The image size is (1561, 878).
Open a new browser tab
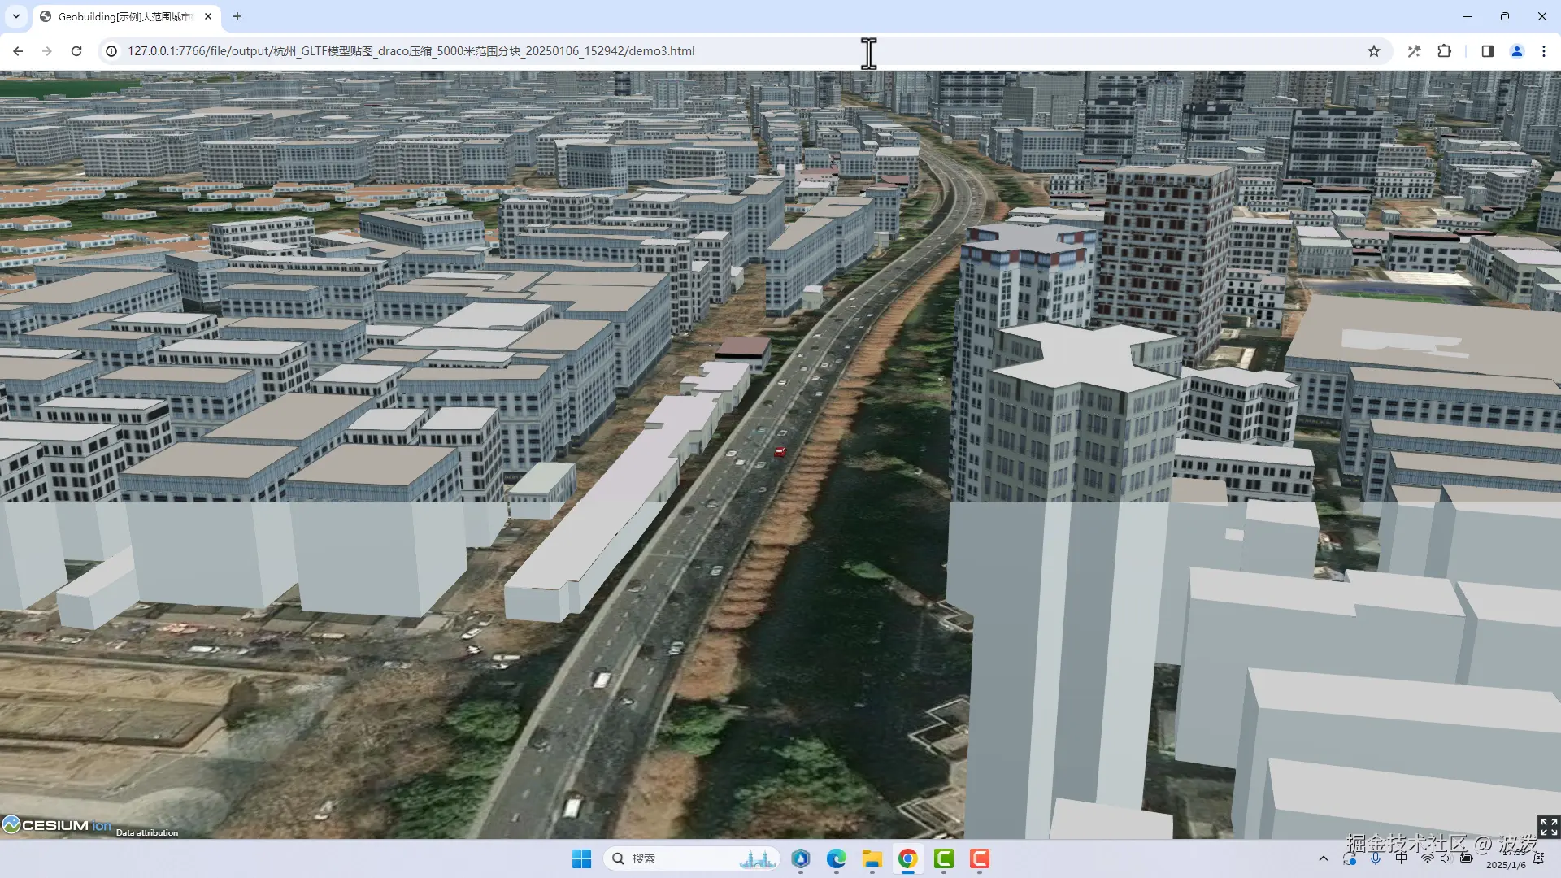(237, 16)
